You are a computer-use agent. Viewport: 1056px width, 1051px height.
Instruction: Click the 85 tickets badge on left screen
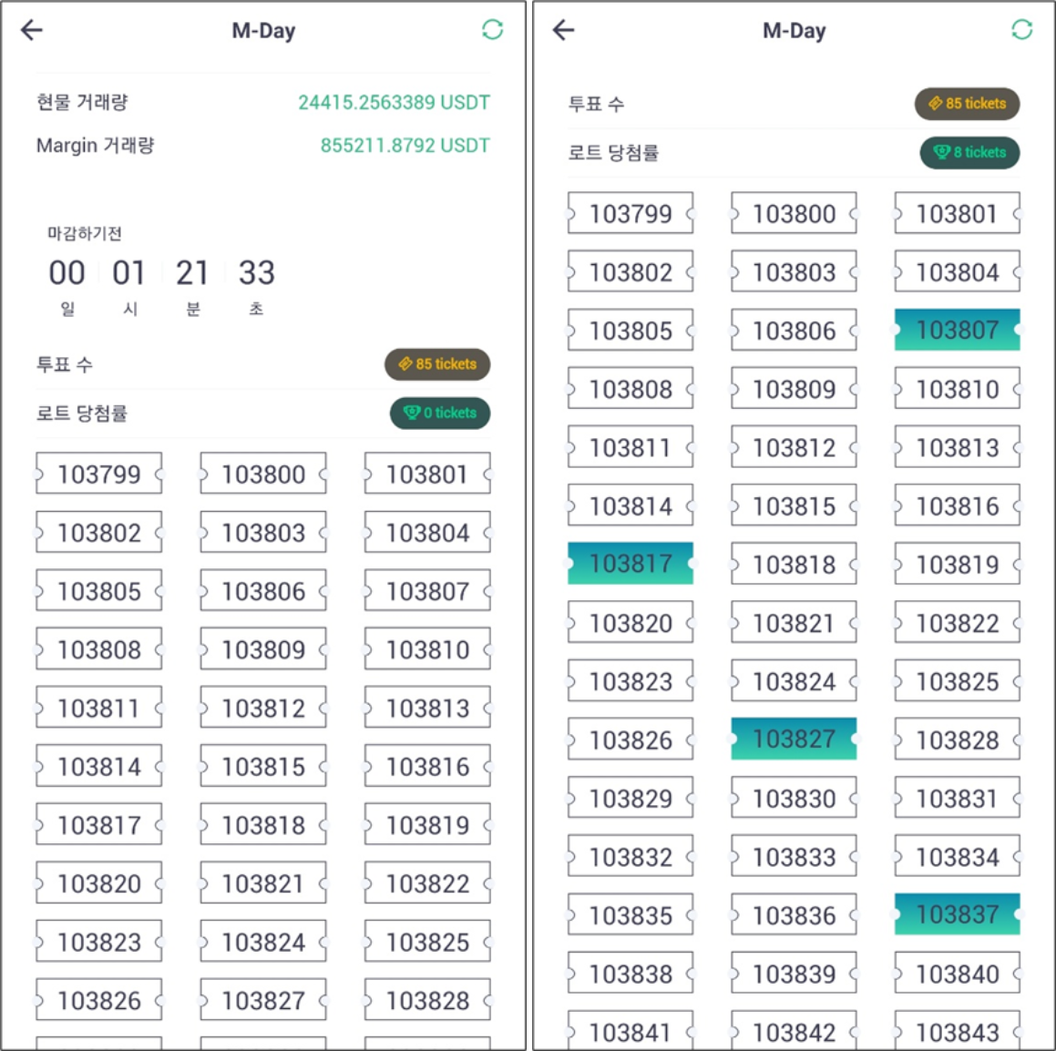coord(437,364)
